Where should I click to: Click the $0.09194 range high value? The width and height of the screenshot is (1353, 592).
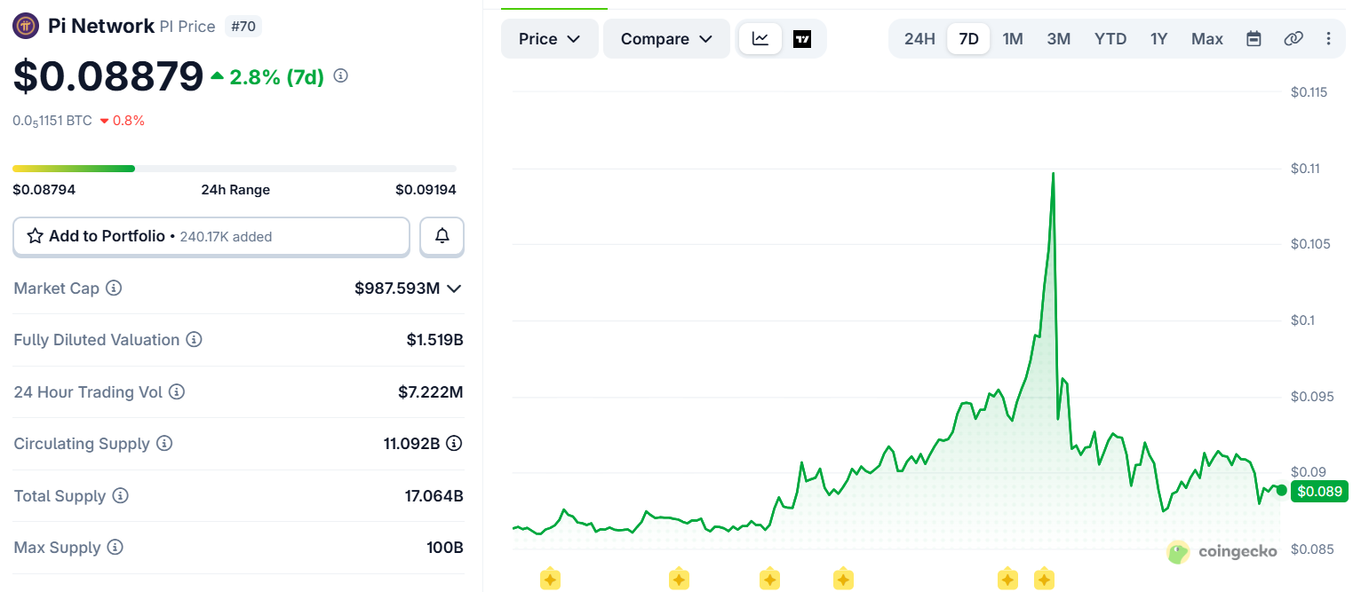[426, 190]
